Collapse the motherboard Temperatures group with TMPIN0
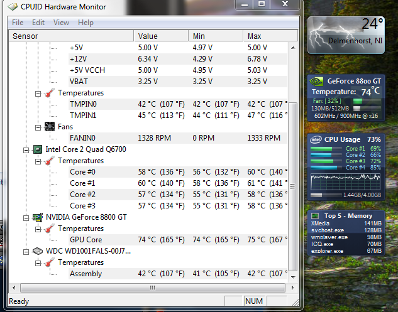Screen dimensions: 398x312 [38, 94]
